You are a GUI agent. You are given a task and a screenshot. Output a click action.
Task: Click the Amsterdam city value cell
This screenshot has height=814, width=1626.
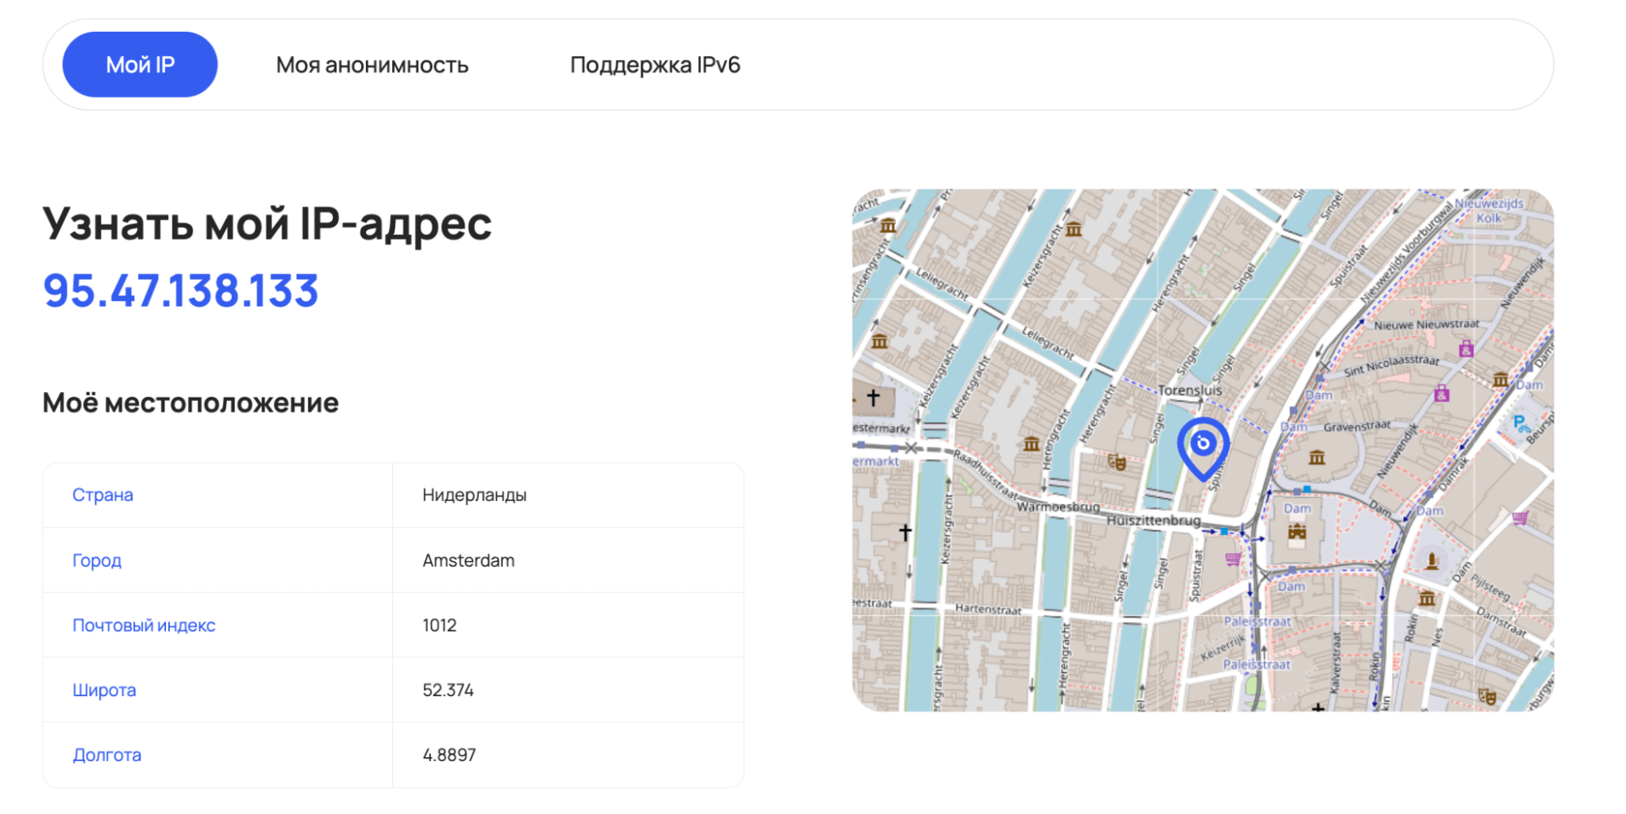tap(469, 560)
